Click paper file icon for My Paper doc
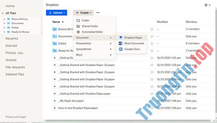 [55, 101]
